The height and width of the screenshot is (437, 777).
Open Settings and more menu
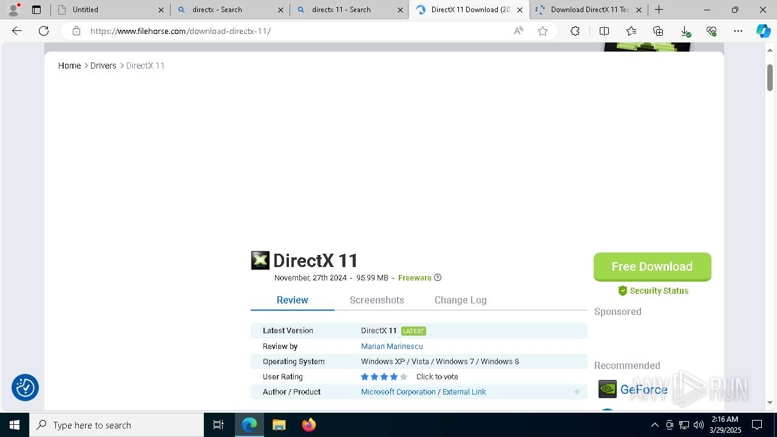click(x=738, y=31)
